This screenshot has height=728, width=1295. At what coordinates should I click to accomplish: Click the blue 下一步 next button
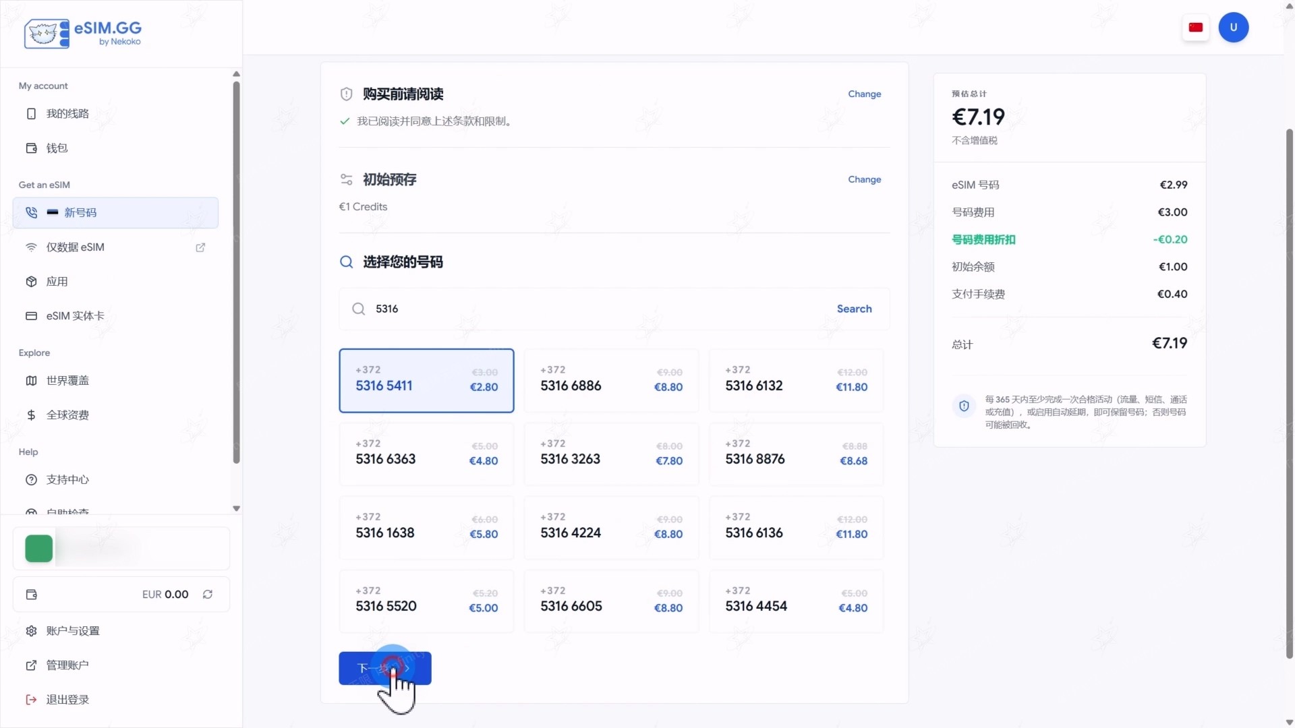point(384,668)
